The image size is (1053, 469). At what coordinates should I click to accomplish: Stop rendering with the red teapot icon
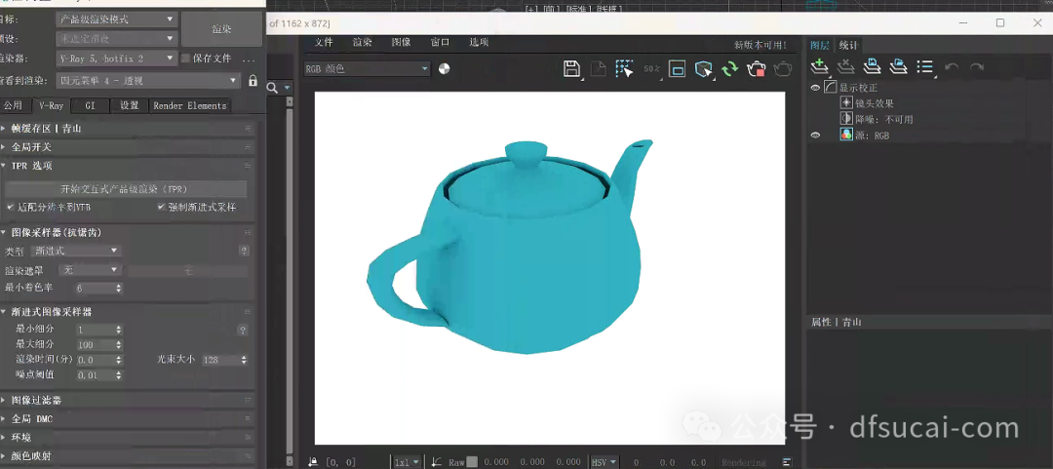coord(757,68)
